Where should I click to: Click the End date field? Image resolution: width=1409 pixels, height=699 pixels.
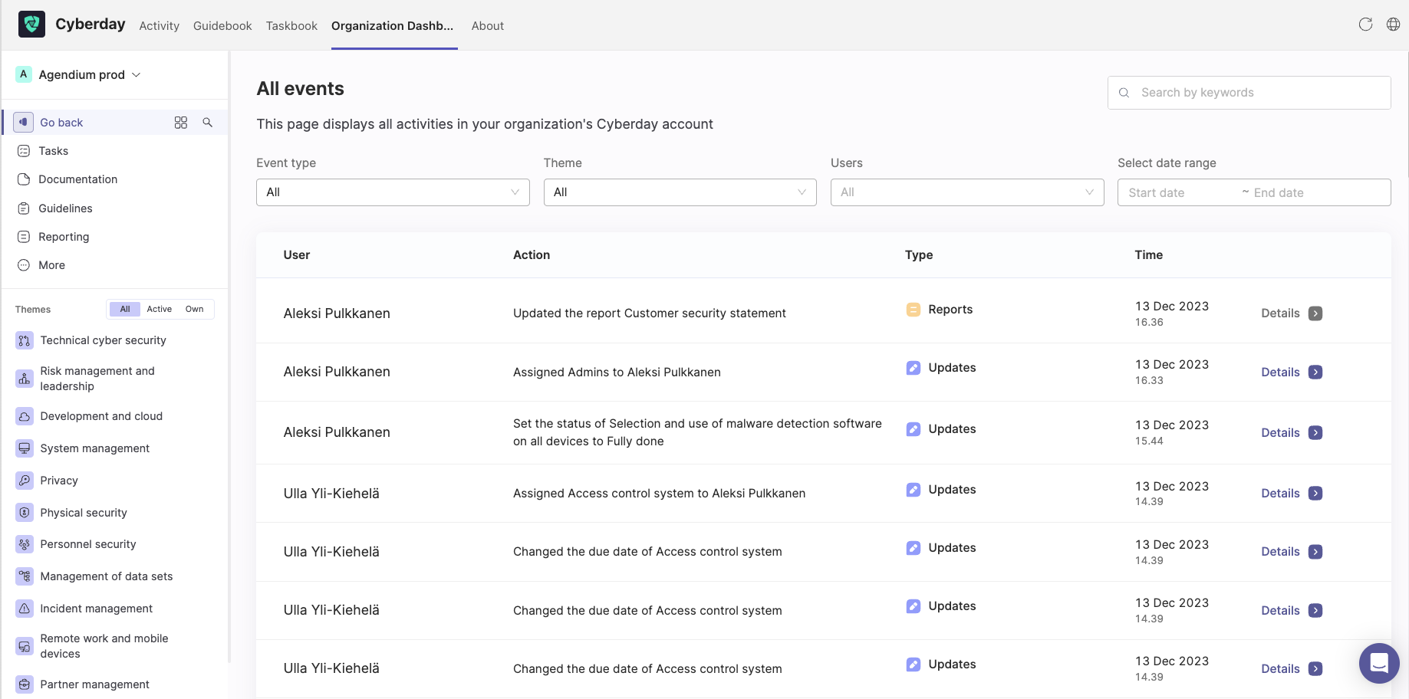[1279, 193]
